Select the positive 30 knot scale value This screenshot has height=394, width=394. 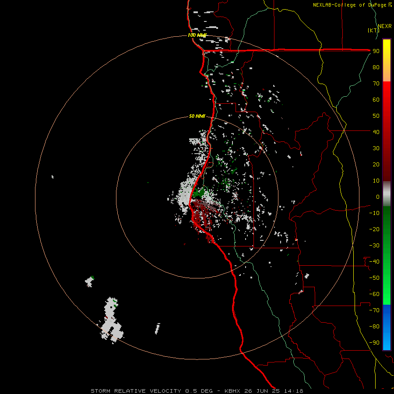coord(376,148)
